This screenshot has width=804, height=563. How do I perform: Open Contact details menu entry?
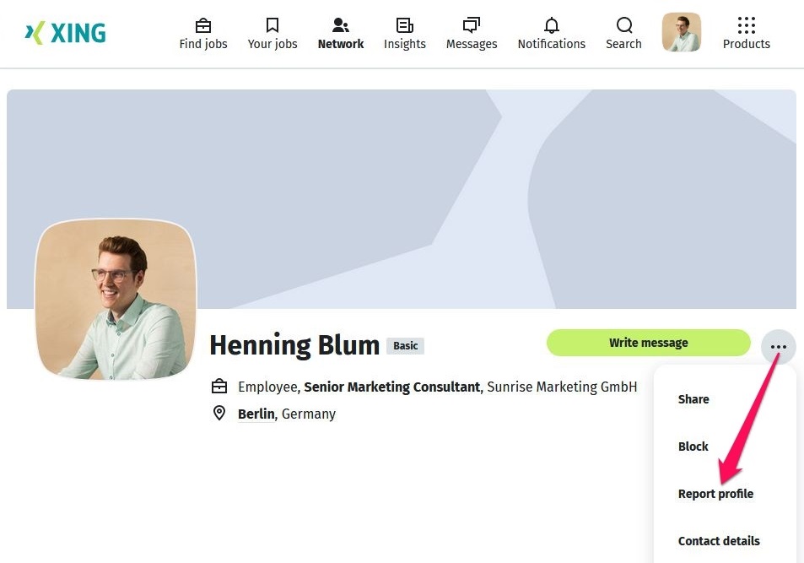click(719, 541)
